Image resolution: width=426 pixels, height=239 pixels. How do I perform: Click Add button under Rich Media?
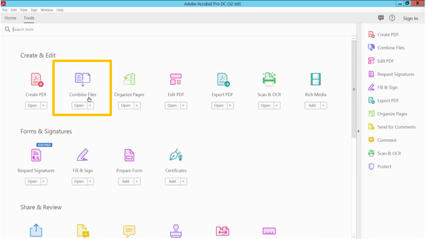click(x=312, y=105)
